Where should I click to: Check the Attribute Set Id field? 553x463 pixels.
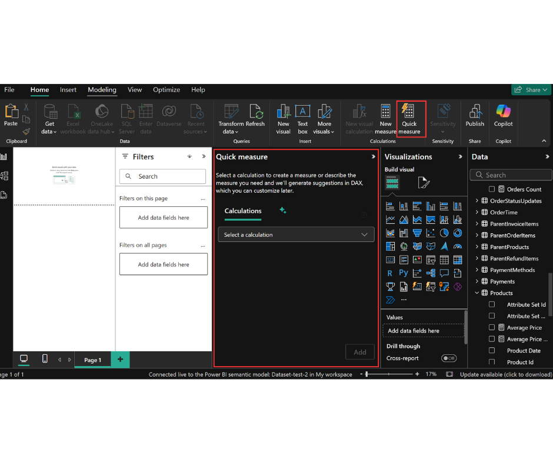coord(492,304)
